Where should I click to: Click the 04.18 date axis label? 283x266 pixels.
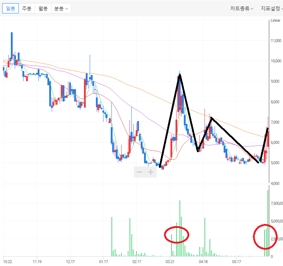coord(203,262)
